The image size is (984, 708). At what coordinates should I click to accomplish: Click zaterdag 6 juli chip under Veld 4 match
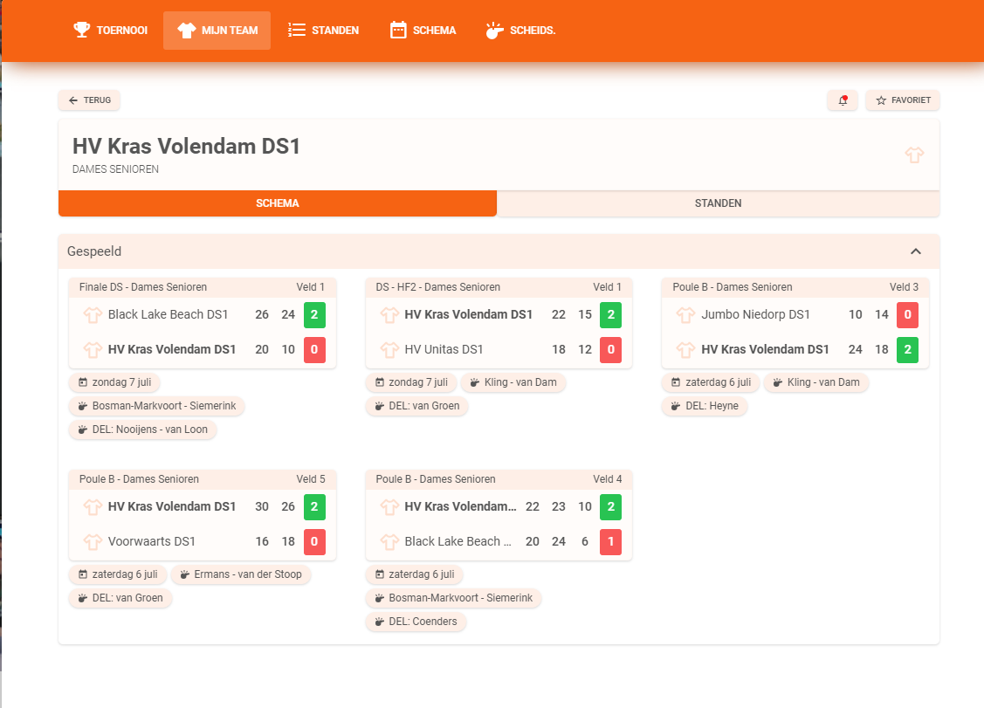coord(414,574)
